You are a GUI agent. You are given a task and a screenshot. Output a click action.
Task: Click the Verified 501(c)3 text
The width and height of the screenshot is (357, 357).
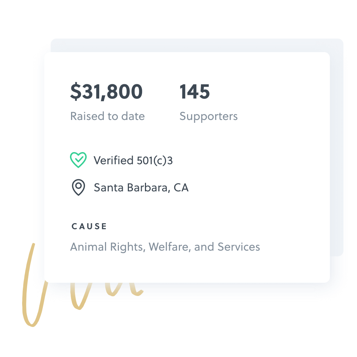[133, 160]
